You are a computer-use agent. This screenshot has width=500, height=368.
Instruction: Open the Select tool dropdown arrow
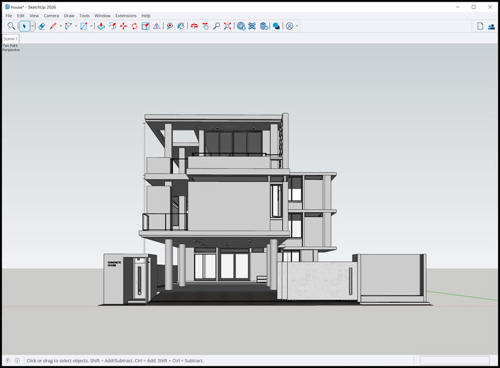32,26
